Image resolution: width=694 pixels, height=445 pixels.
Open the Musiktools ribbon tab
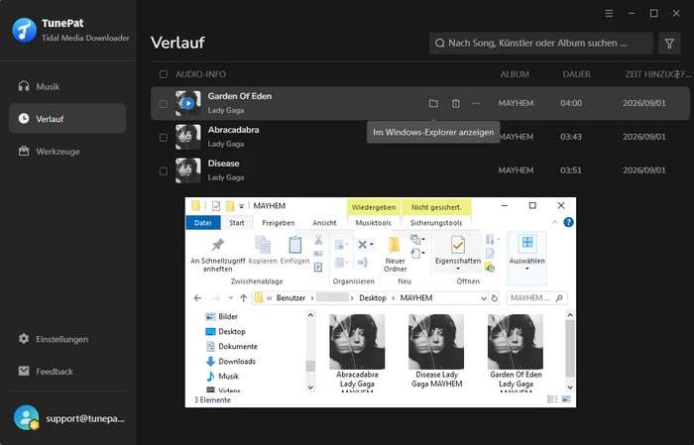click(374, 223)
